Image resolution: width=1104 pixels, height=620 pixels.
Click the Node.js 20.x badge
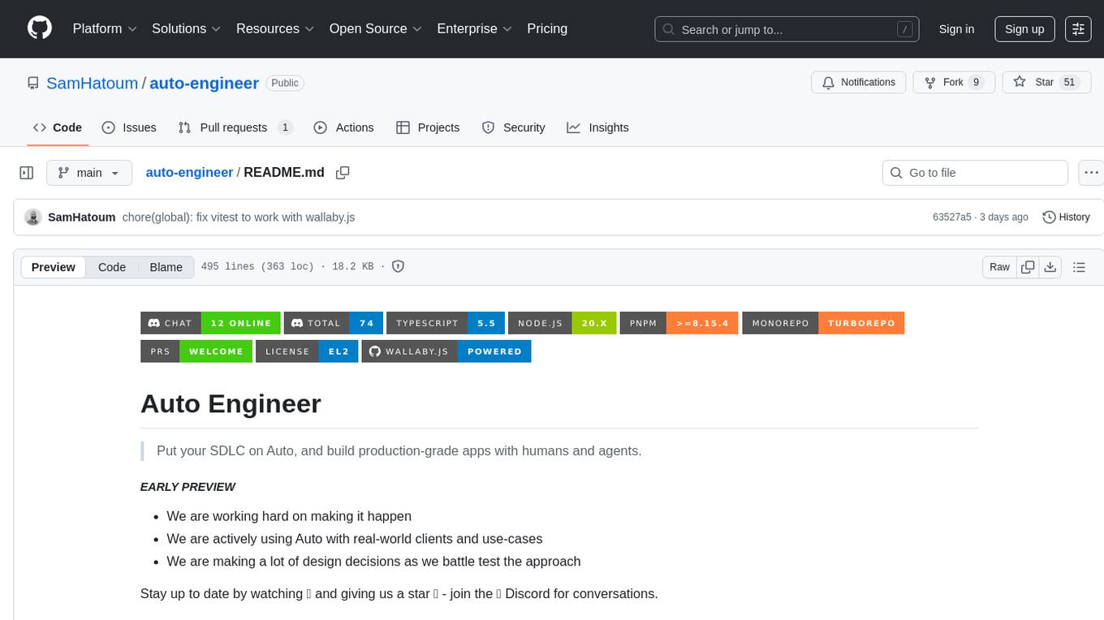563,323
